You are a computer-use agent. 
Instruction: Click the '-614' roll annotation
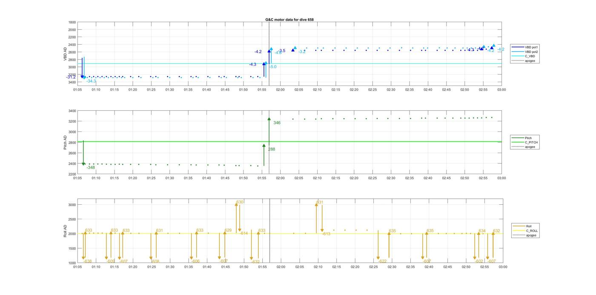pos(244,233)
